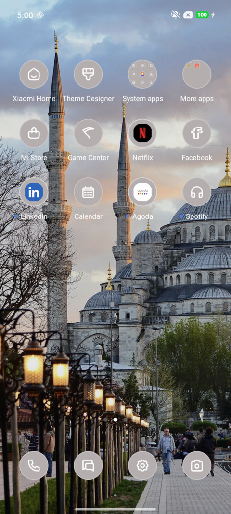Open the Netflix app
The height and width of the screenshot is (514, 231).
(142, 133)
